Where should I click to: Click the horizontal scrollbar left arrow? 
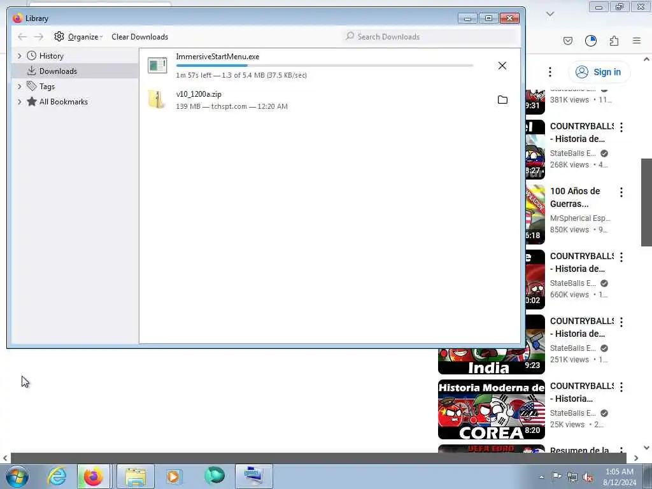click(x=5, y=458)
